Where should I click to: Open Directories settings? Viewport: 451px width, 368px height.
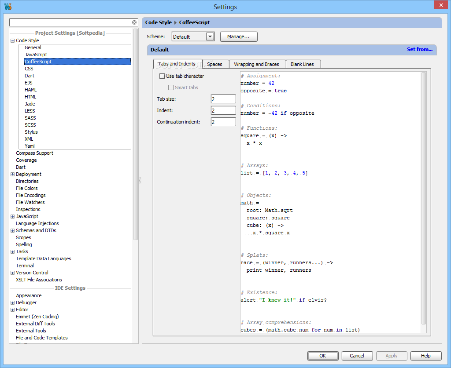[x=27, y=182]
